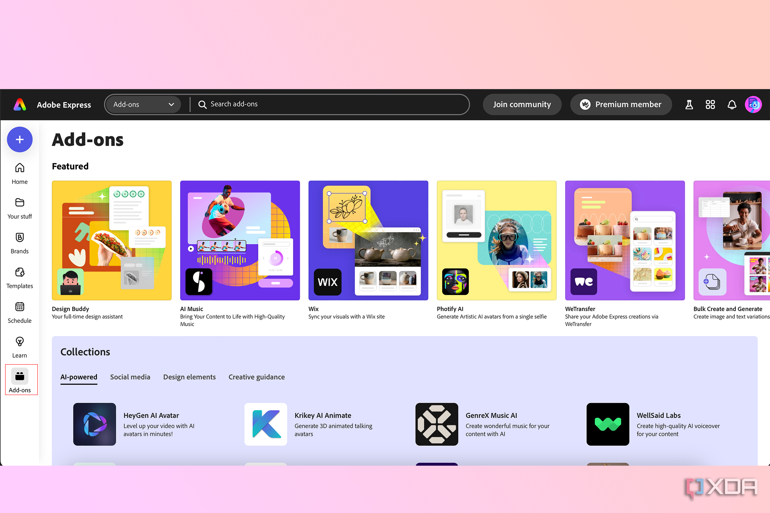Open the AI Music featured card
The width and height of the screenshot is (770, 513).
click(240, 240)
